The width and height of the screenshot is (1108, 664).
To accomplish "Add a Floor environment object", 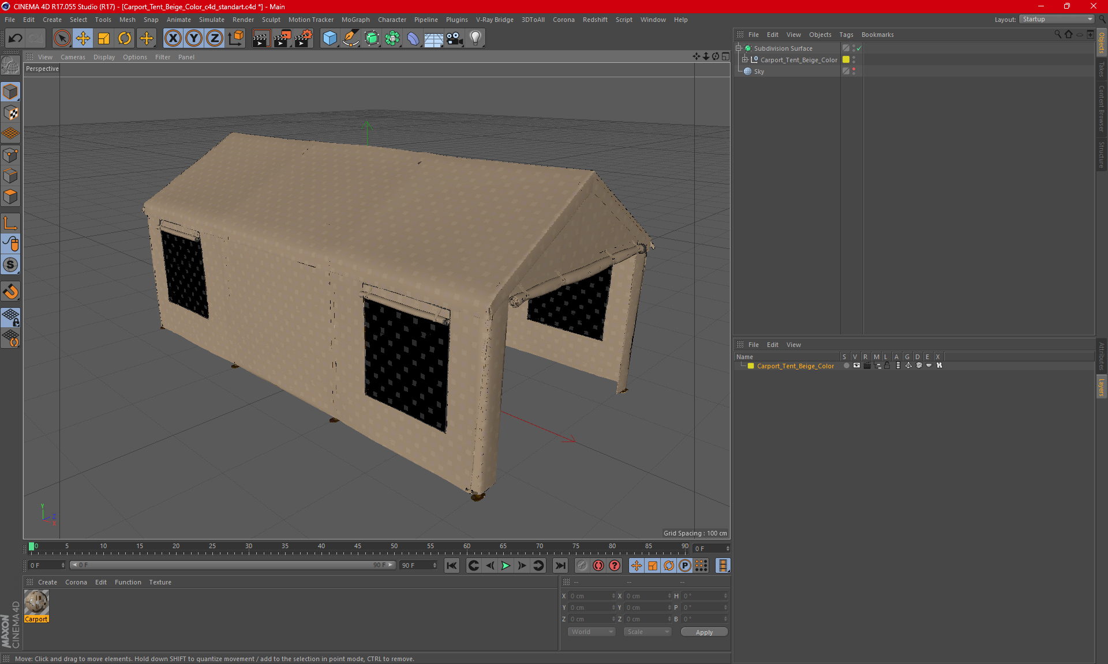I will [x=433, y=39].
